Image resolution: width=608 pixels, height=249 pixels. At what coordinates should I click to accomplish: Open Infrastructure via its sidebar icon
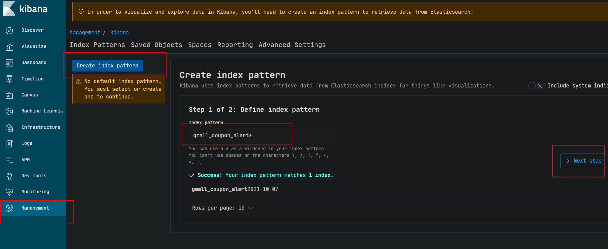point(9,128)
